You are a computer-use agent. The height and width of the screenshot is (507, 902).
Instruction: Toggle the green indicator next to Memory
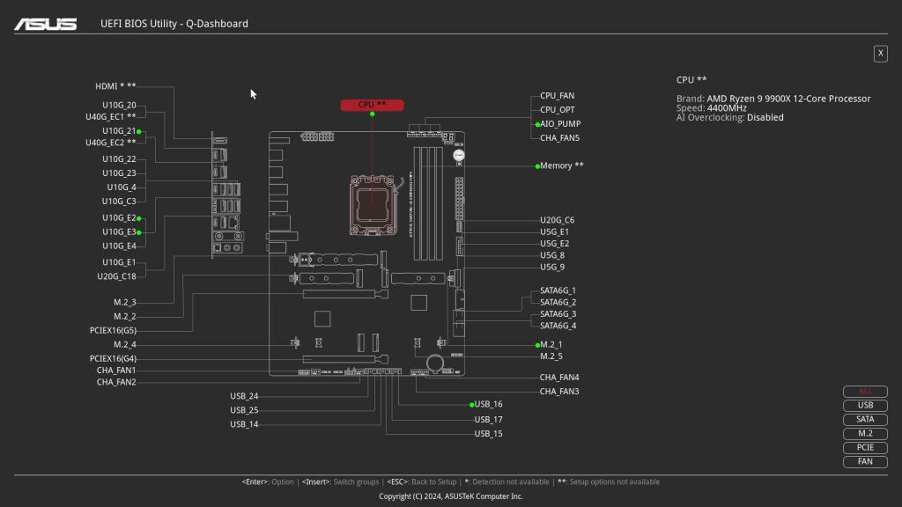click(x=537, y=165)
